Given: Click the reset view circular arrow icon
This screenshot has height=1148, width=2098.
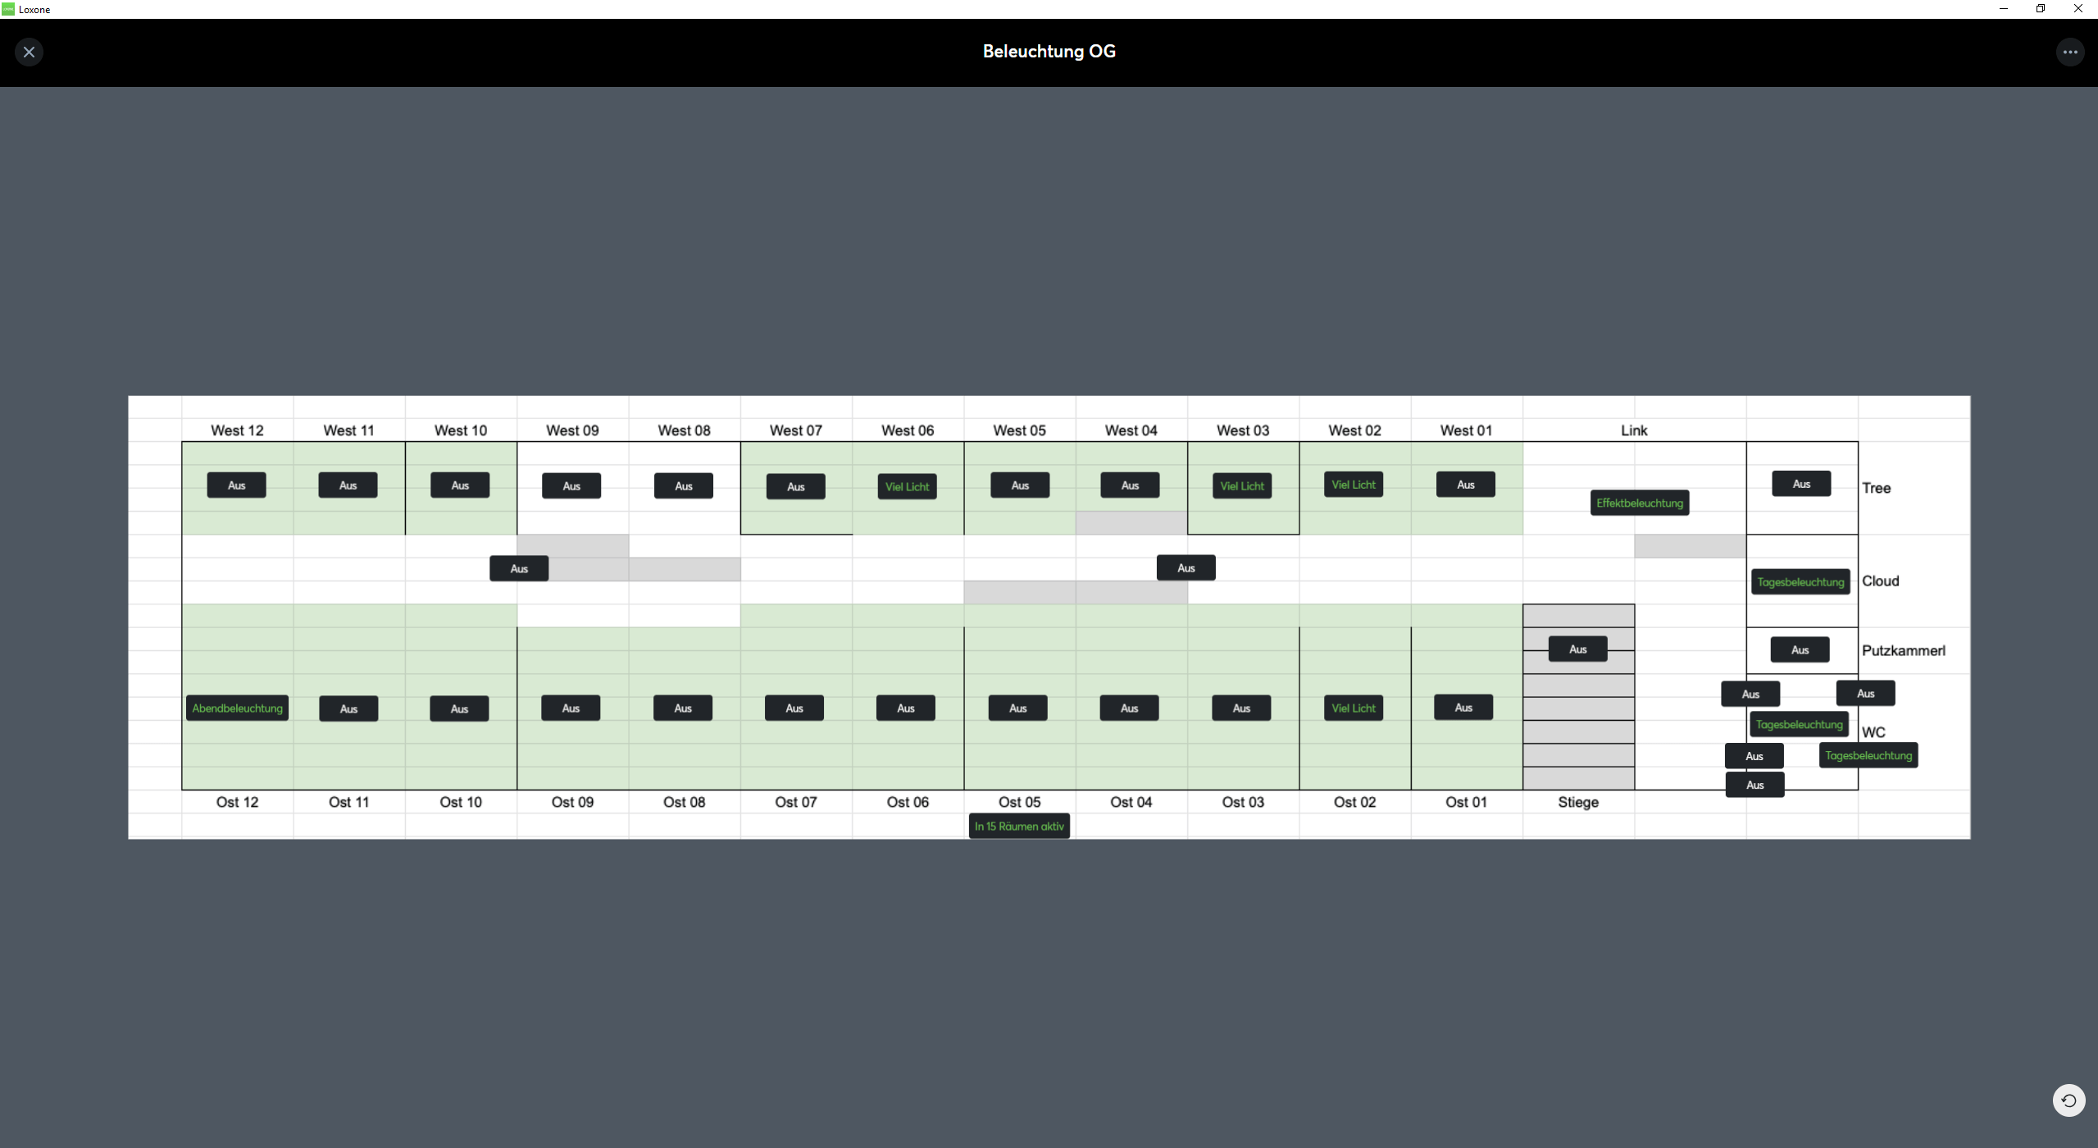Looking at the screenshot, I should (2068, 1100).
